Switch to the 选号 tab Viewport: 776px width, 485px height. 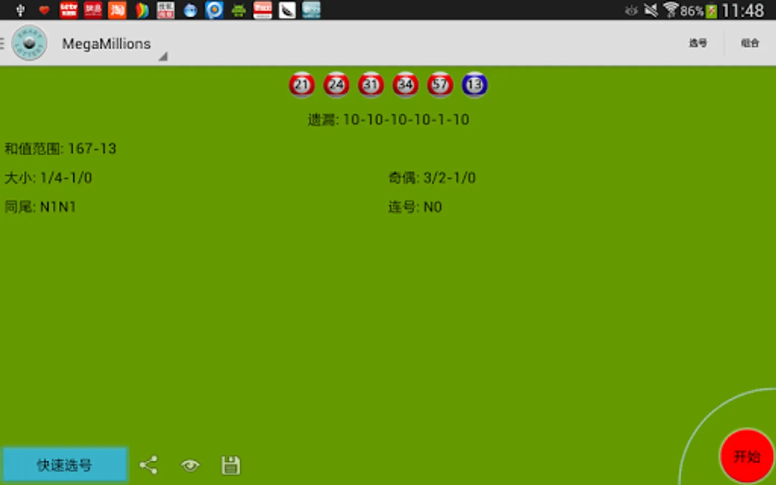pos(697,43)
